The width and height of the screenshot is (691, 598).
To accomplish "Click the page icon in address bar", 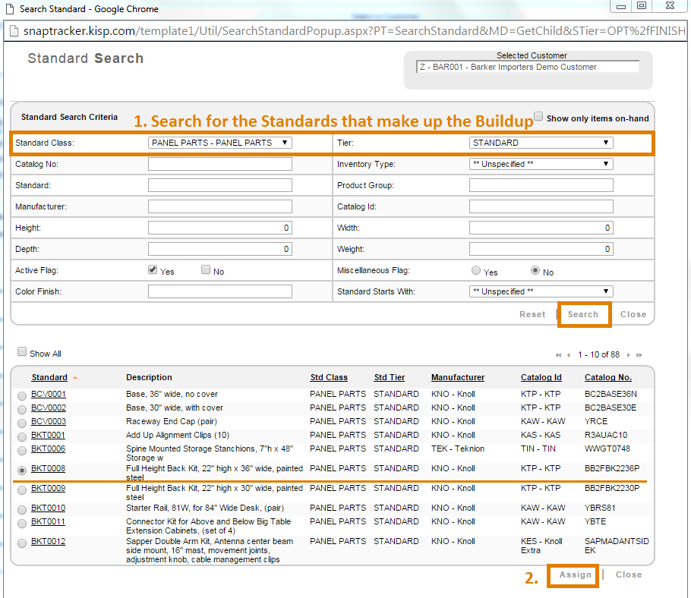I will [x=13, y=31].
